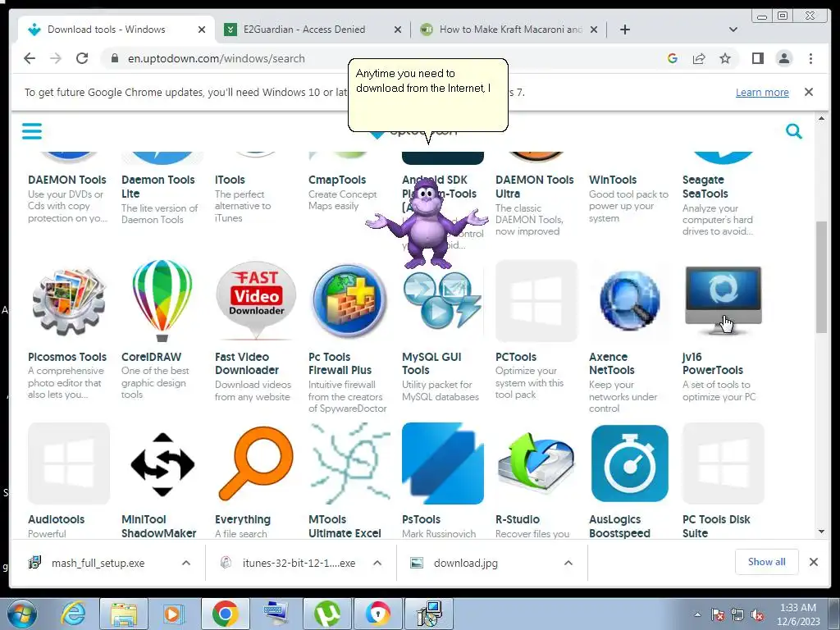Viewport: 840px width, 630px height.
Task: Close the Kraft Macaroni tab
Action: coord(594,30)
